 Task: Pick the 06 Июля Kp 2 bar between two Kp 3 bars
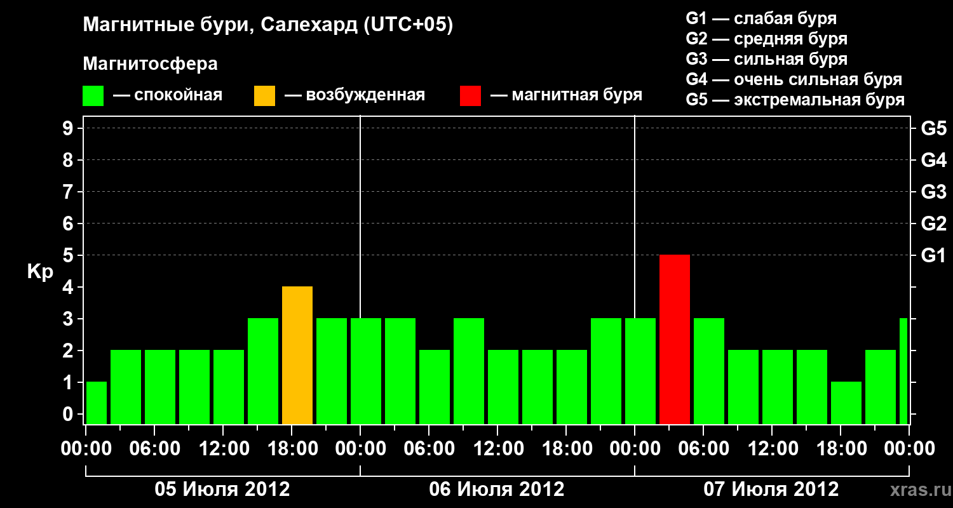coord(435,387)
